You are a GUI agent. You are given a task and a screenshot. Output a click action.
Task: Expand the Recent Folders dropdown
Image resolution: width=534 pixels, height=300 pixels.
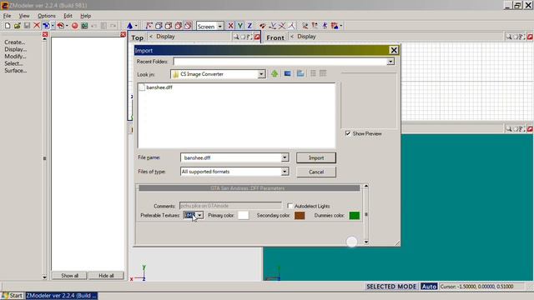coord(390,62)
